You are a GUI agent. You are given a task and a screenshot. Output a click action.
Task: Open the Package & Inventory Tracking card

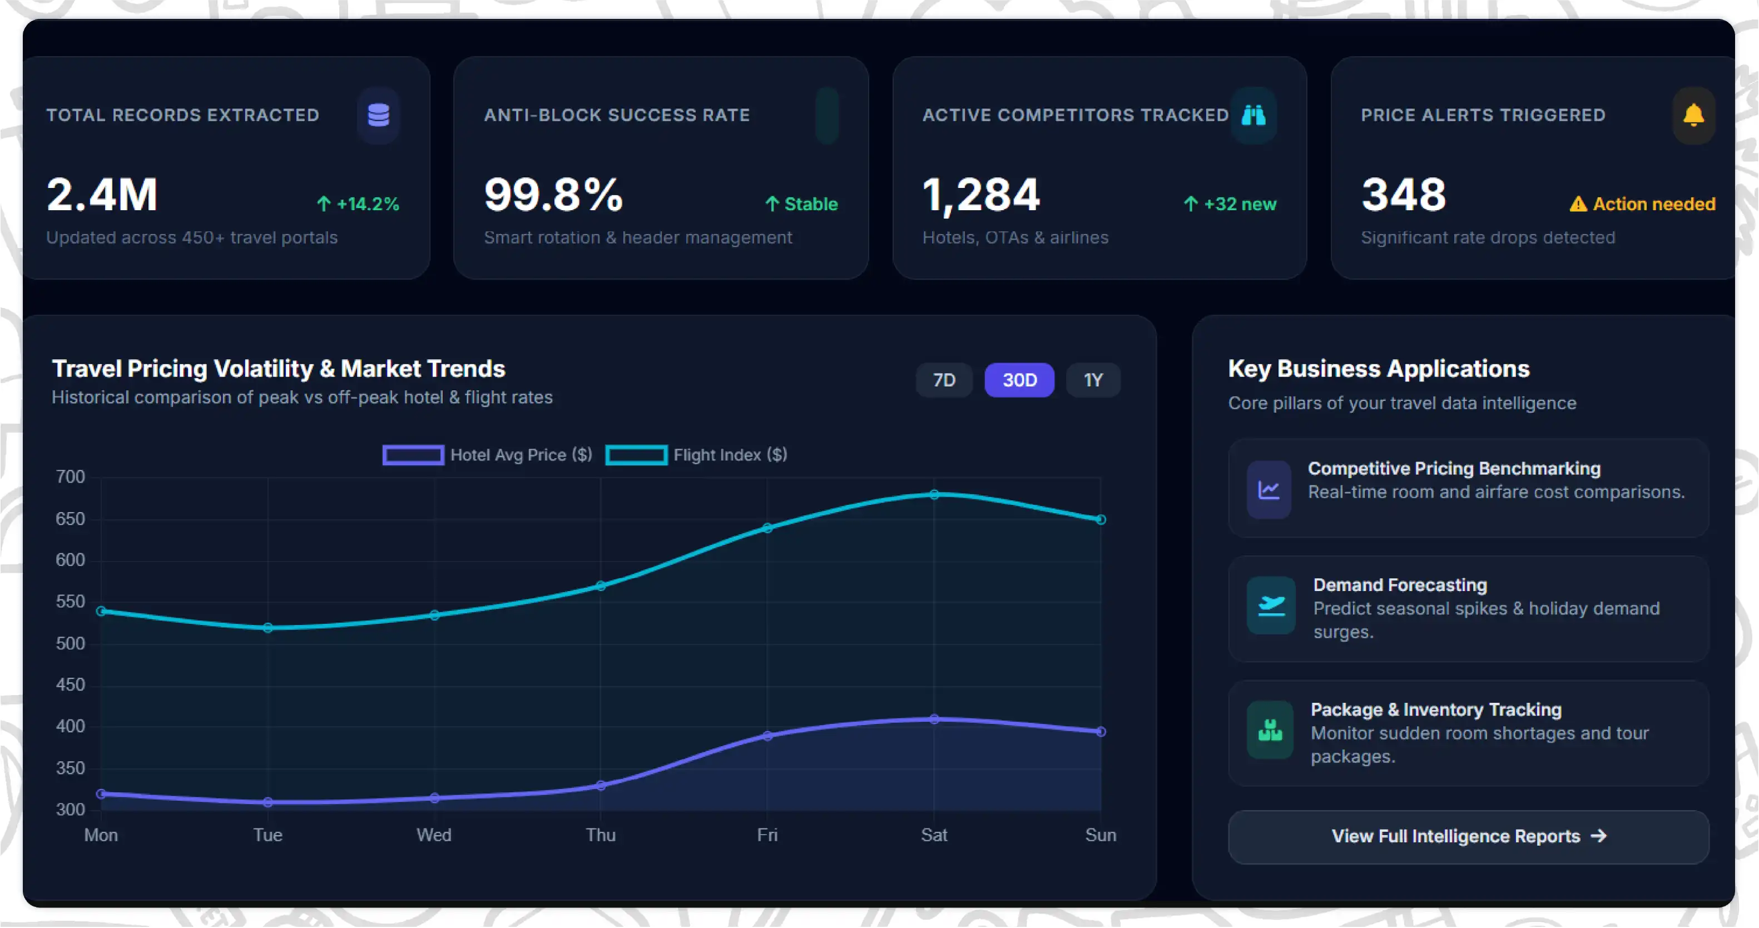click(x=1468, y=733)
